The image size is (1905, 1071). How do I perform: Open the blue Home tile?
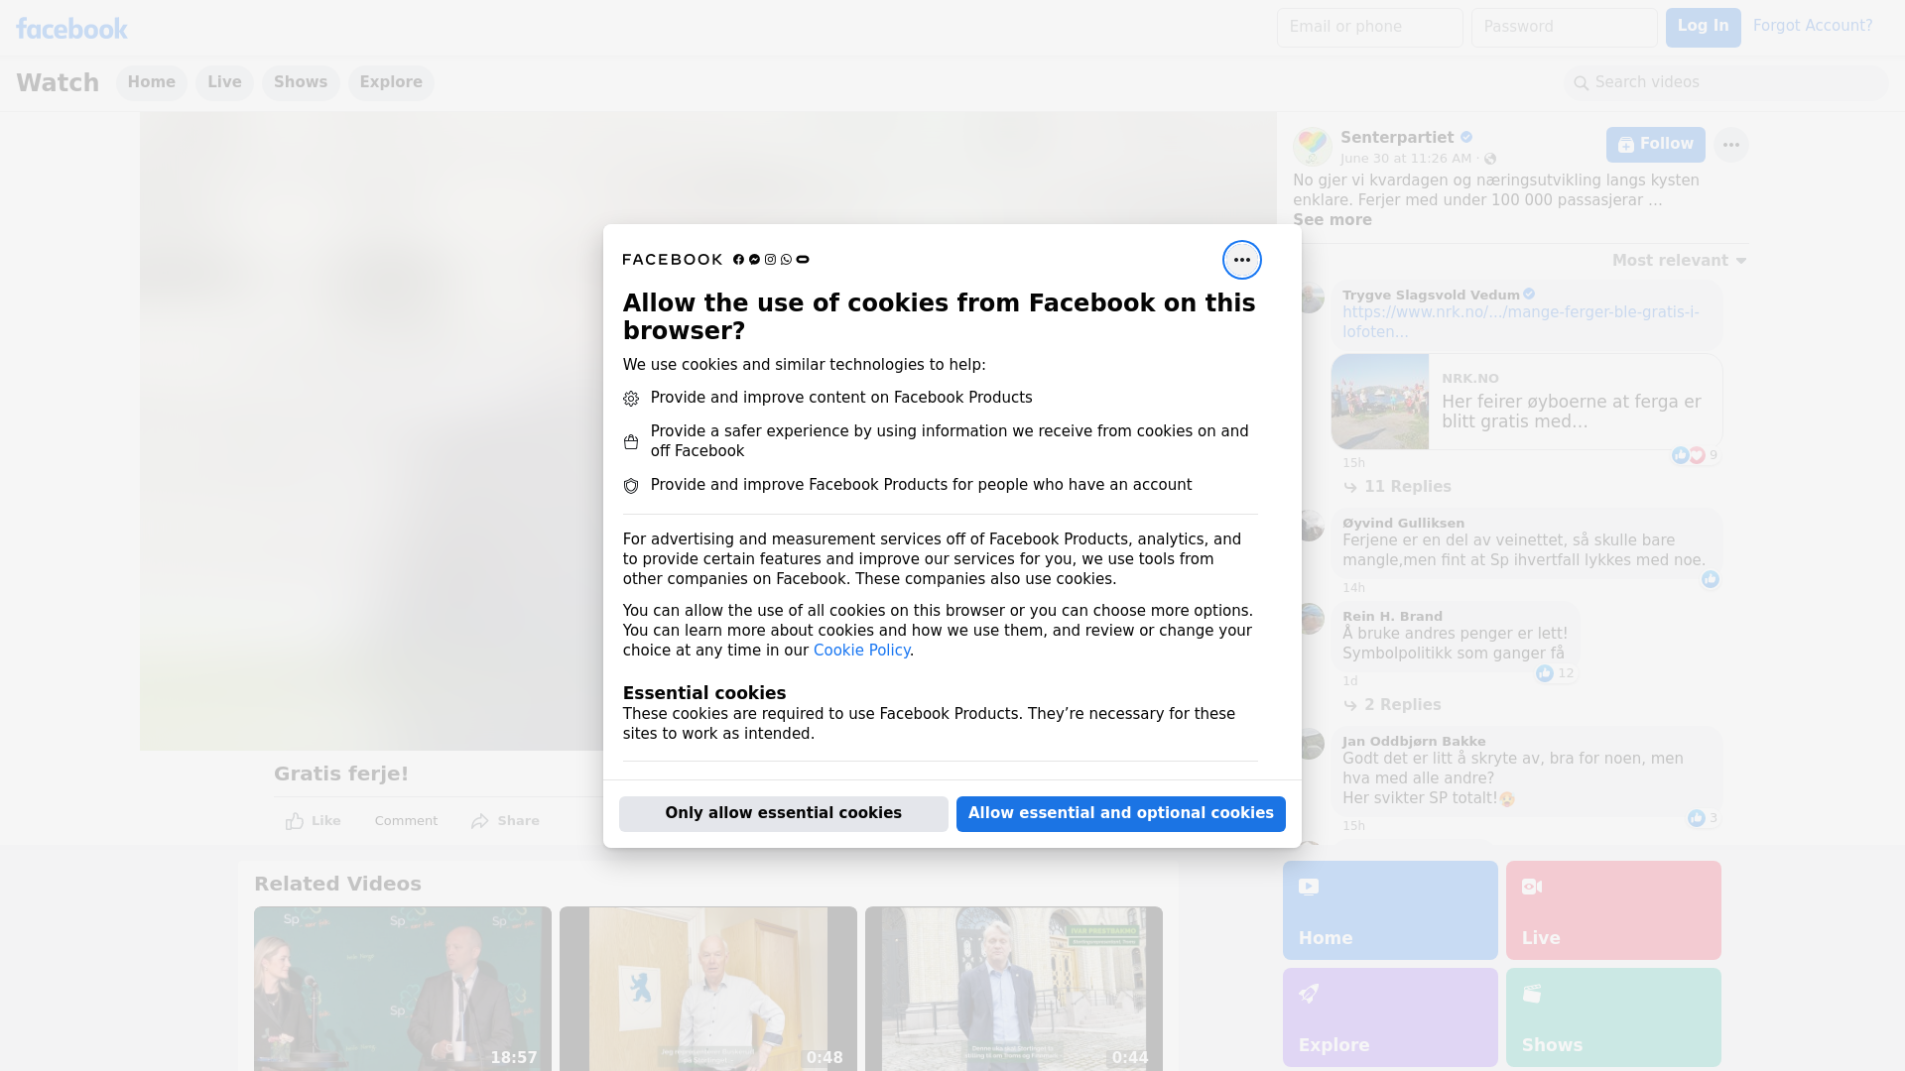coord(1389,910)
